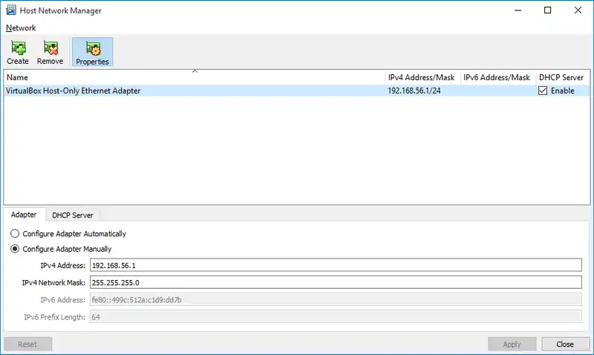The height and width of the screenshot is (355, 594).
Task: Click the IPv6 Address/Mask column header
Action: 496,77
